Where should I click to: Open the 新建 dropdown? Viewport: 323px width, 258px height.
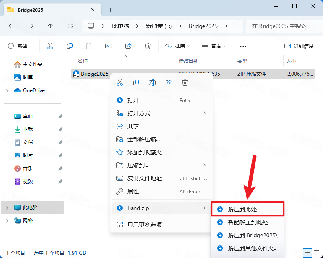click(20, 46)
